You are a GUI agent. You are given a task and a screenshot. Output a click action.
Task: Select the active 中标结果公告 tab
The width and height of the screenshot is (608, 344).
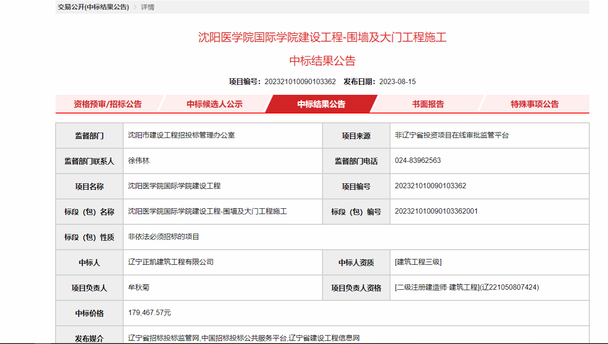[321, 104]
